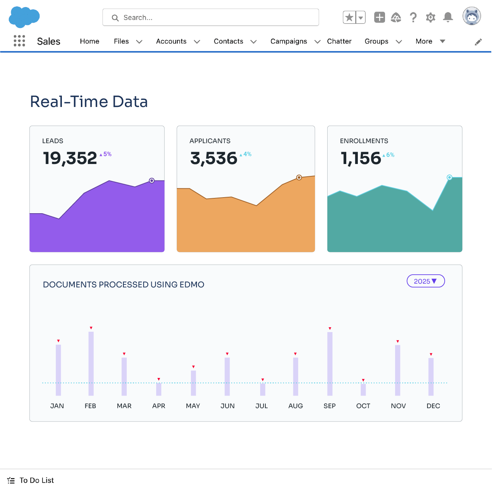Open the Global Actions plus icon
The image size is (492, 492).
[x=379, y=18]
